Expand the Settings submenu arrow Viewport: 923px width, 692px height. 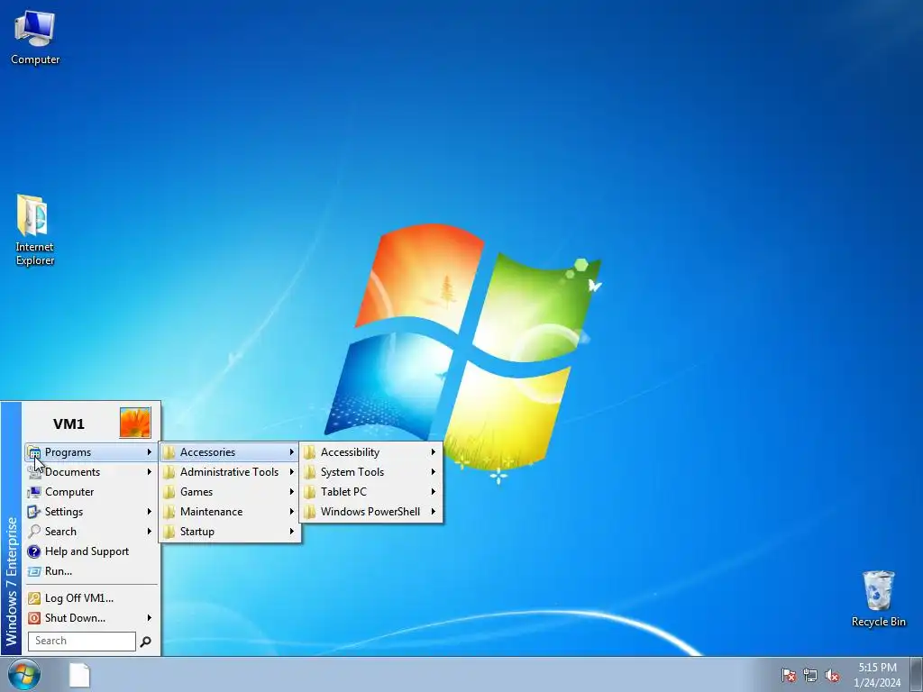[150, 512]
